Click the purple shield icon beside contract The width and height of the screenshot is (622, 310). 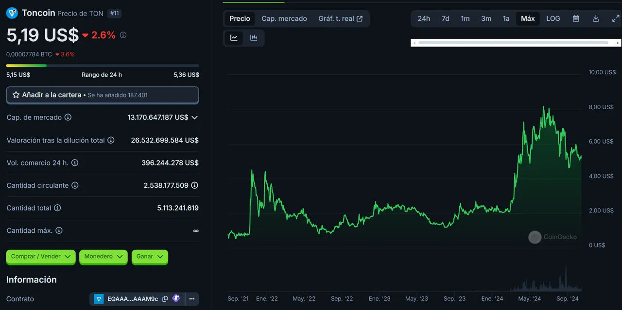[176, 299]
